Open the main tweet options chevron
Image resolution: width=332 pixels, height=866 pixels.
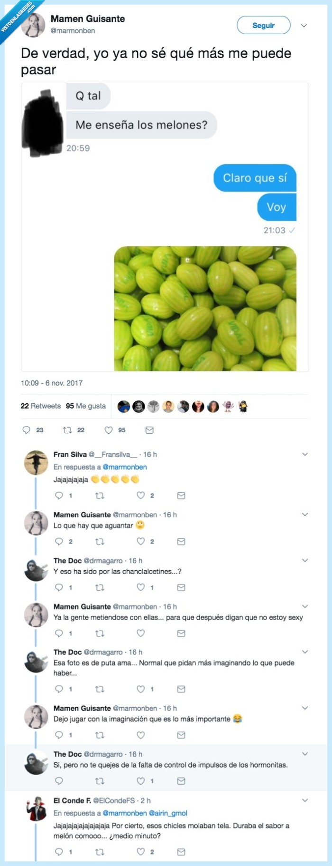pyautogui.click(x=304, y=25)
